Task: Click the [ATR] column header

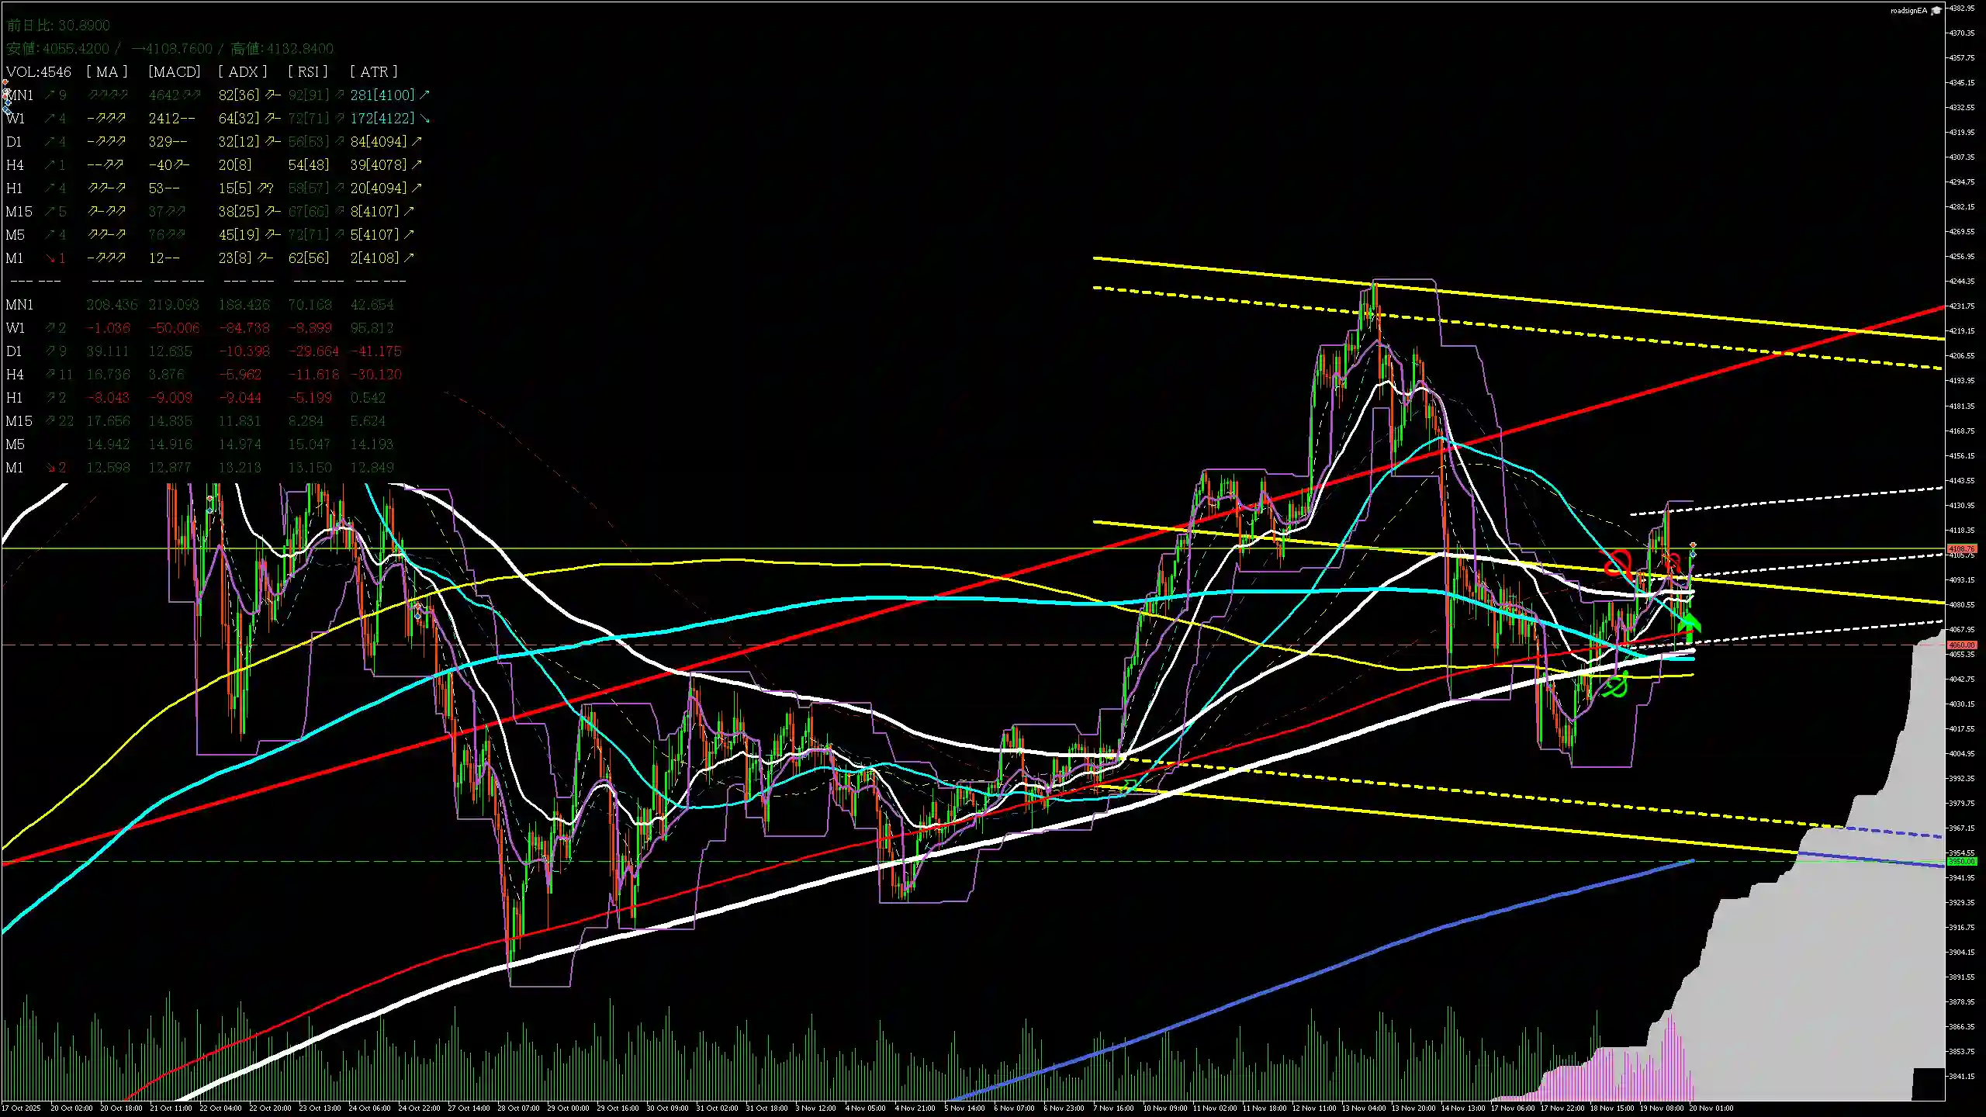Action: (x=374, y=71)
